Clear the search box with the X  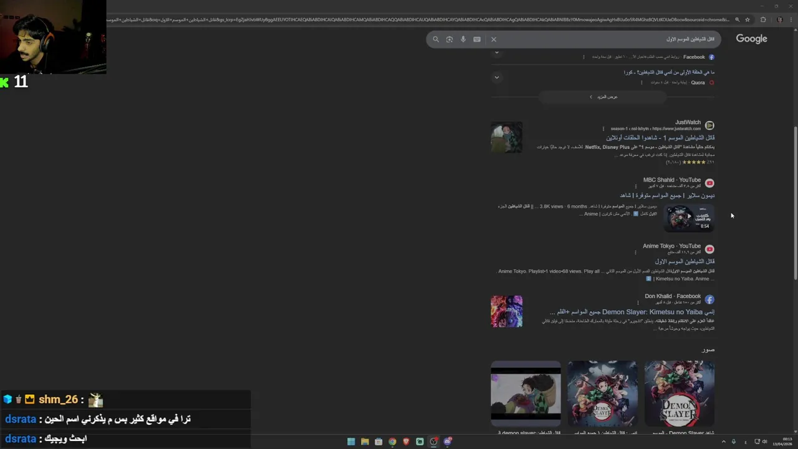494,39
